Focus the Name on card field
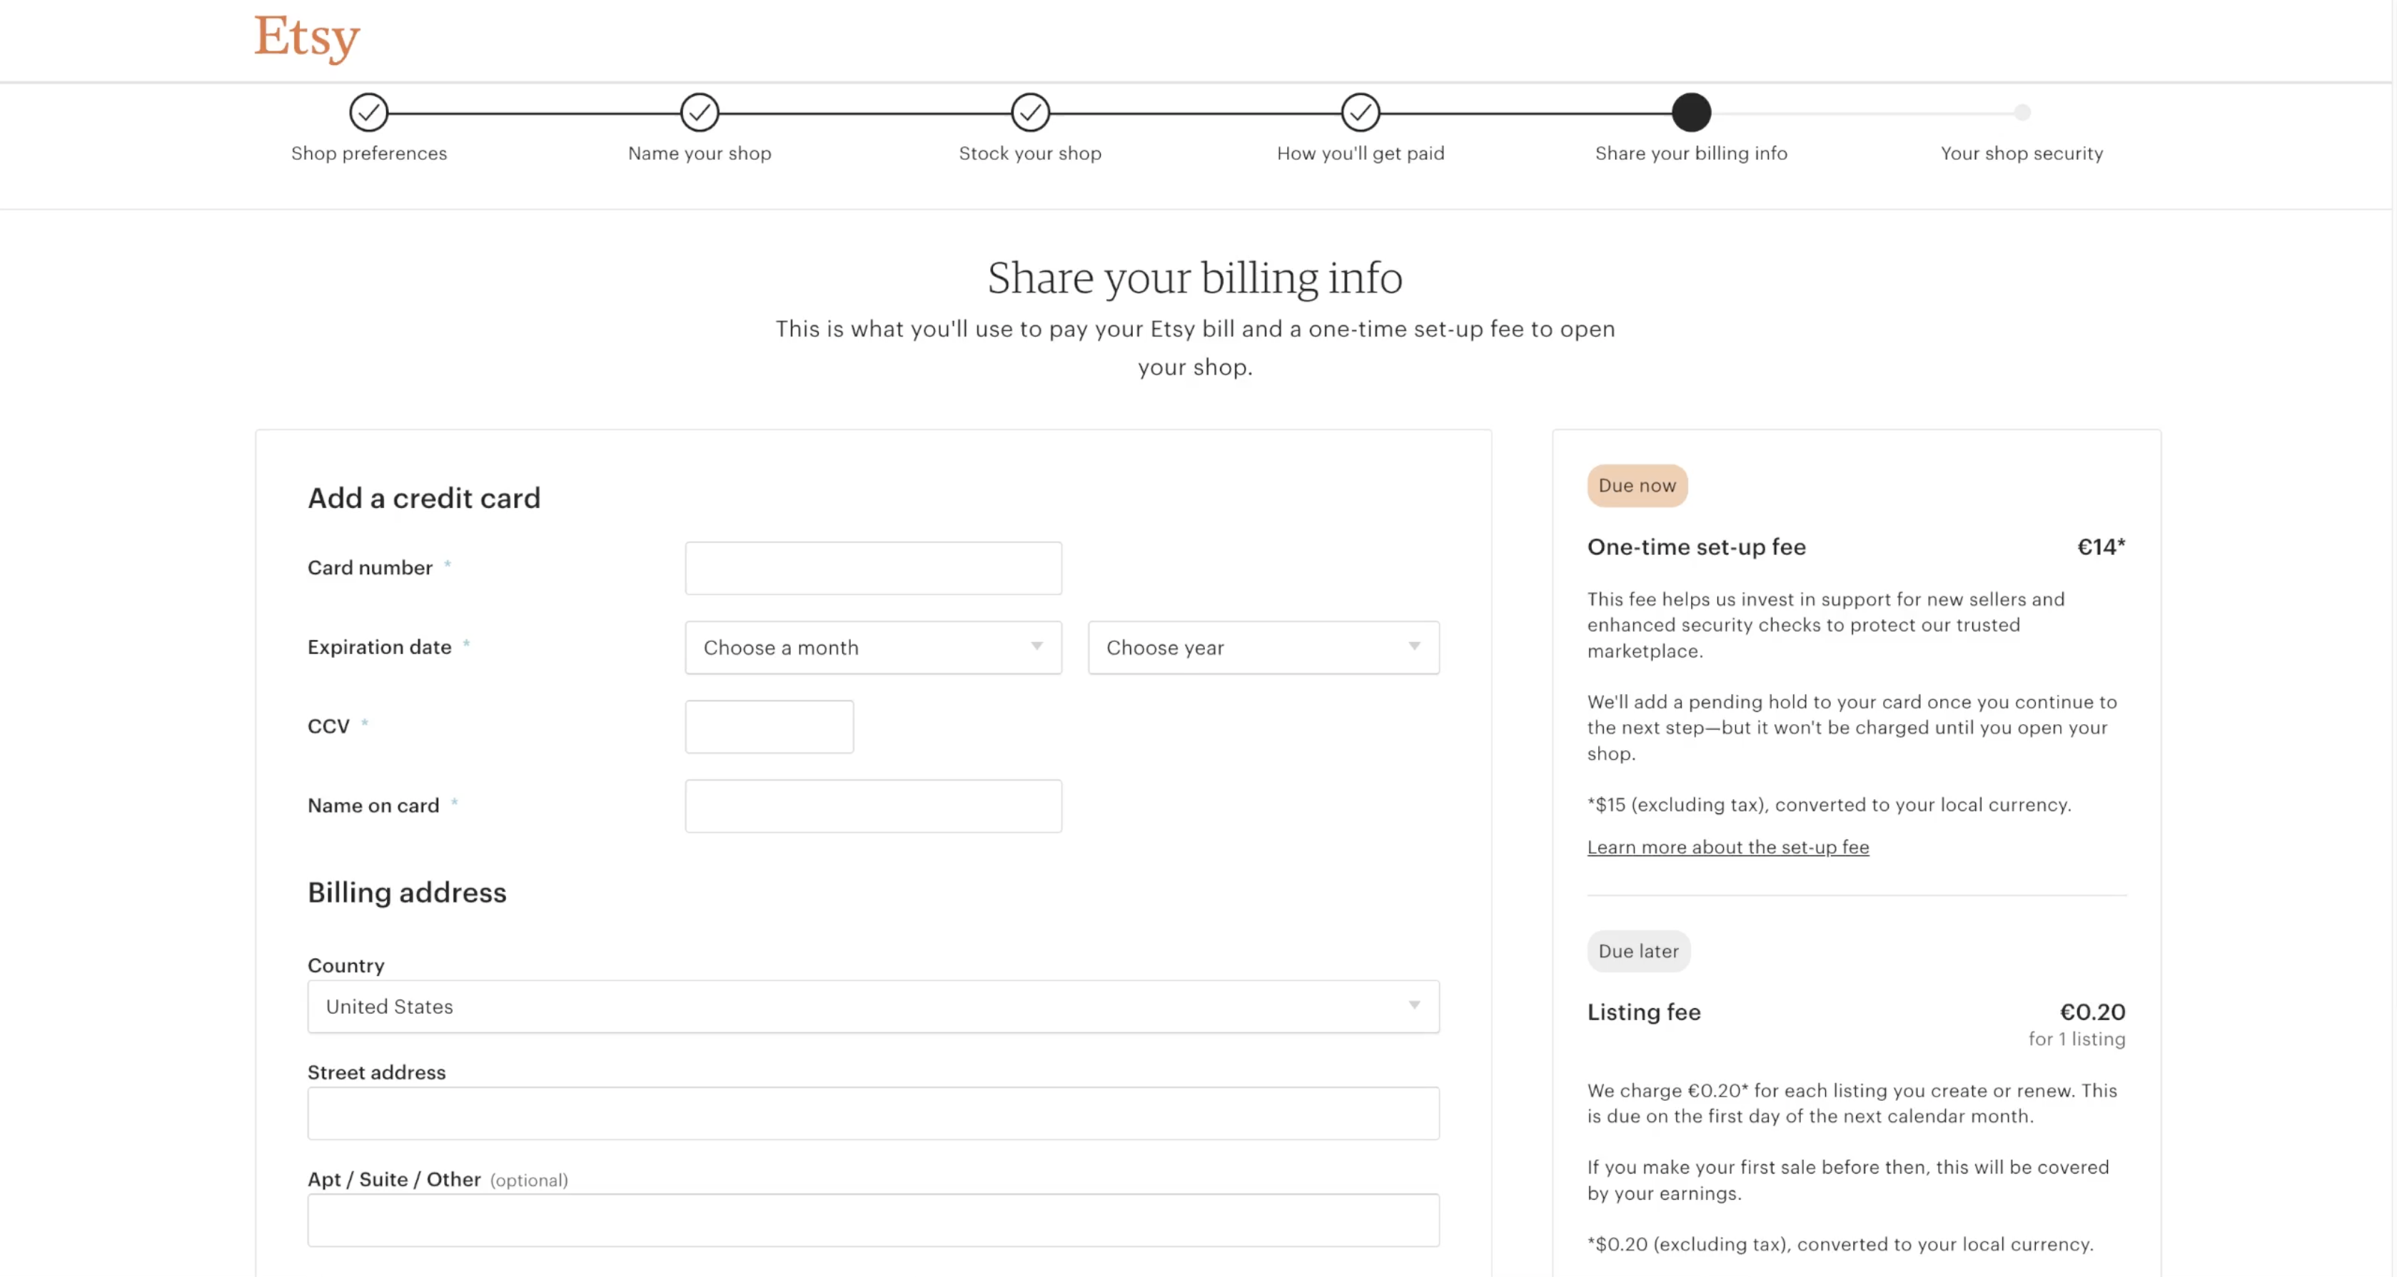Viewport: 2397px width, 1277px height. [x=873, y=805]
